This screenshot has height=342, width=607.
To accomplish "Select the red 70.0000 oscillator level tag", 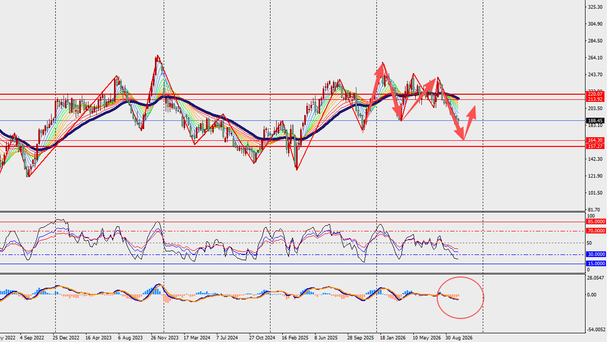I will coord(596,231).
